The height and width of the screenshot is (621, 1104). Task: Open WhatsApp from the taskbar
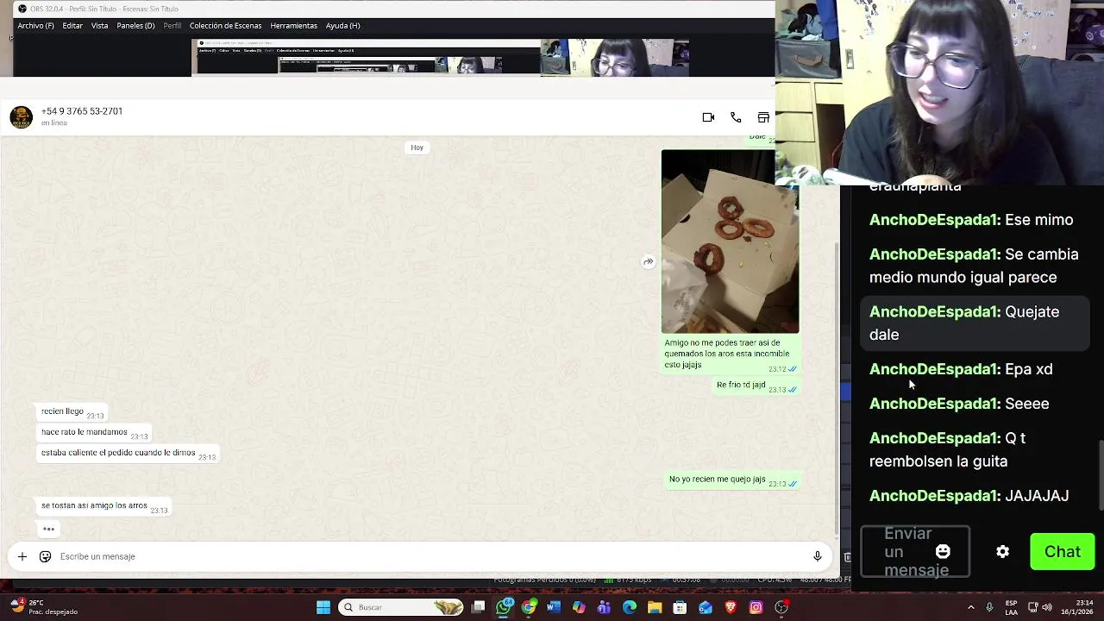point(505,607)
